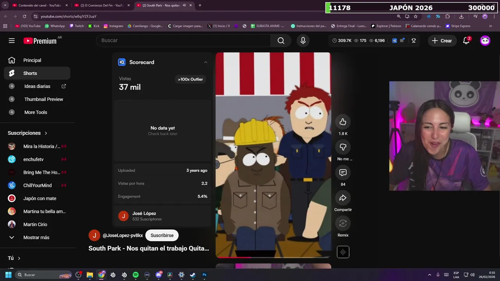Open the Steam taskbar icon
The width and height of the screenshot is (500, 281).
pyautogui.click(x=193, y=275)
